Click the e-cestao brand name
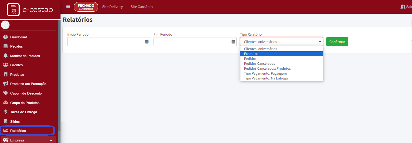This screenshot has width=412, height=143. click(38, 10)
